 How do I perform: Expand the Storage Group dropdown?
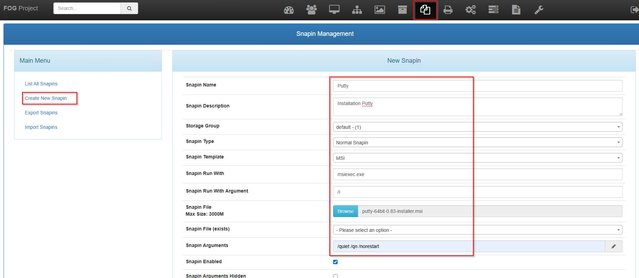pos(477,127)
